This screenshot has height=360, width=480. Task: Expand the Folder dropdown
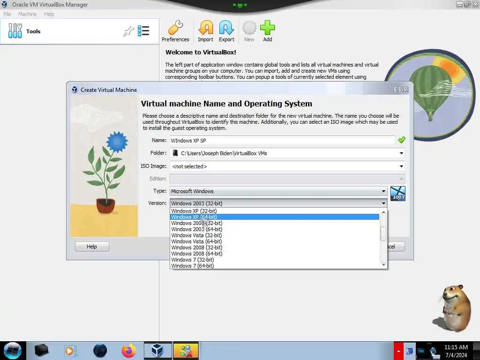[x=401, y=153]
